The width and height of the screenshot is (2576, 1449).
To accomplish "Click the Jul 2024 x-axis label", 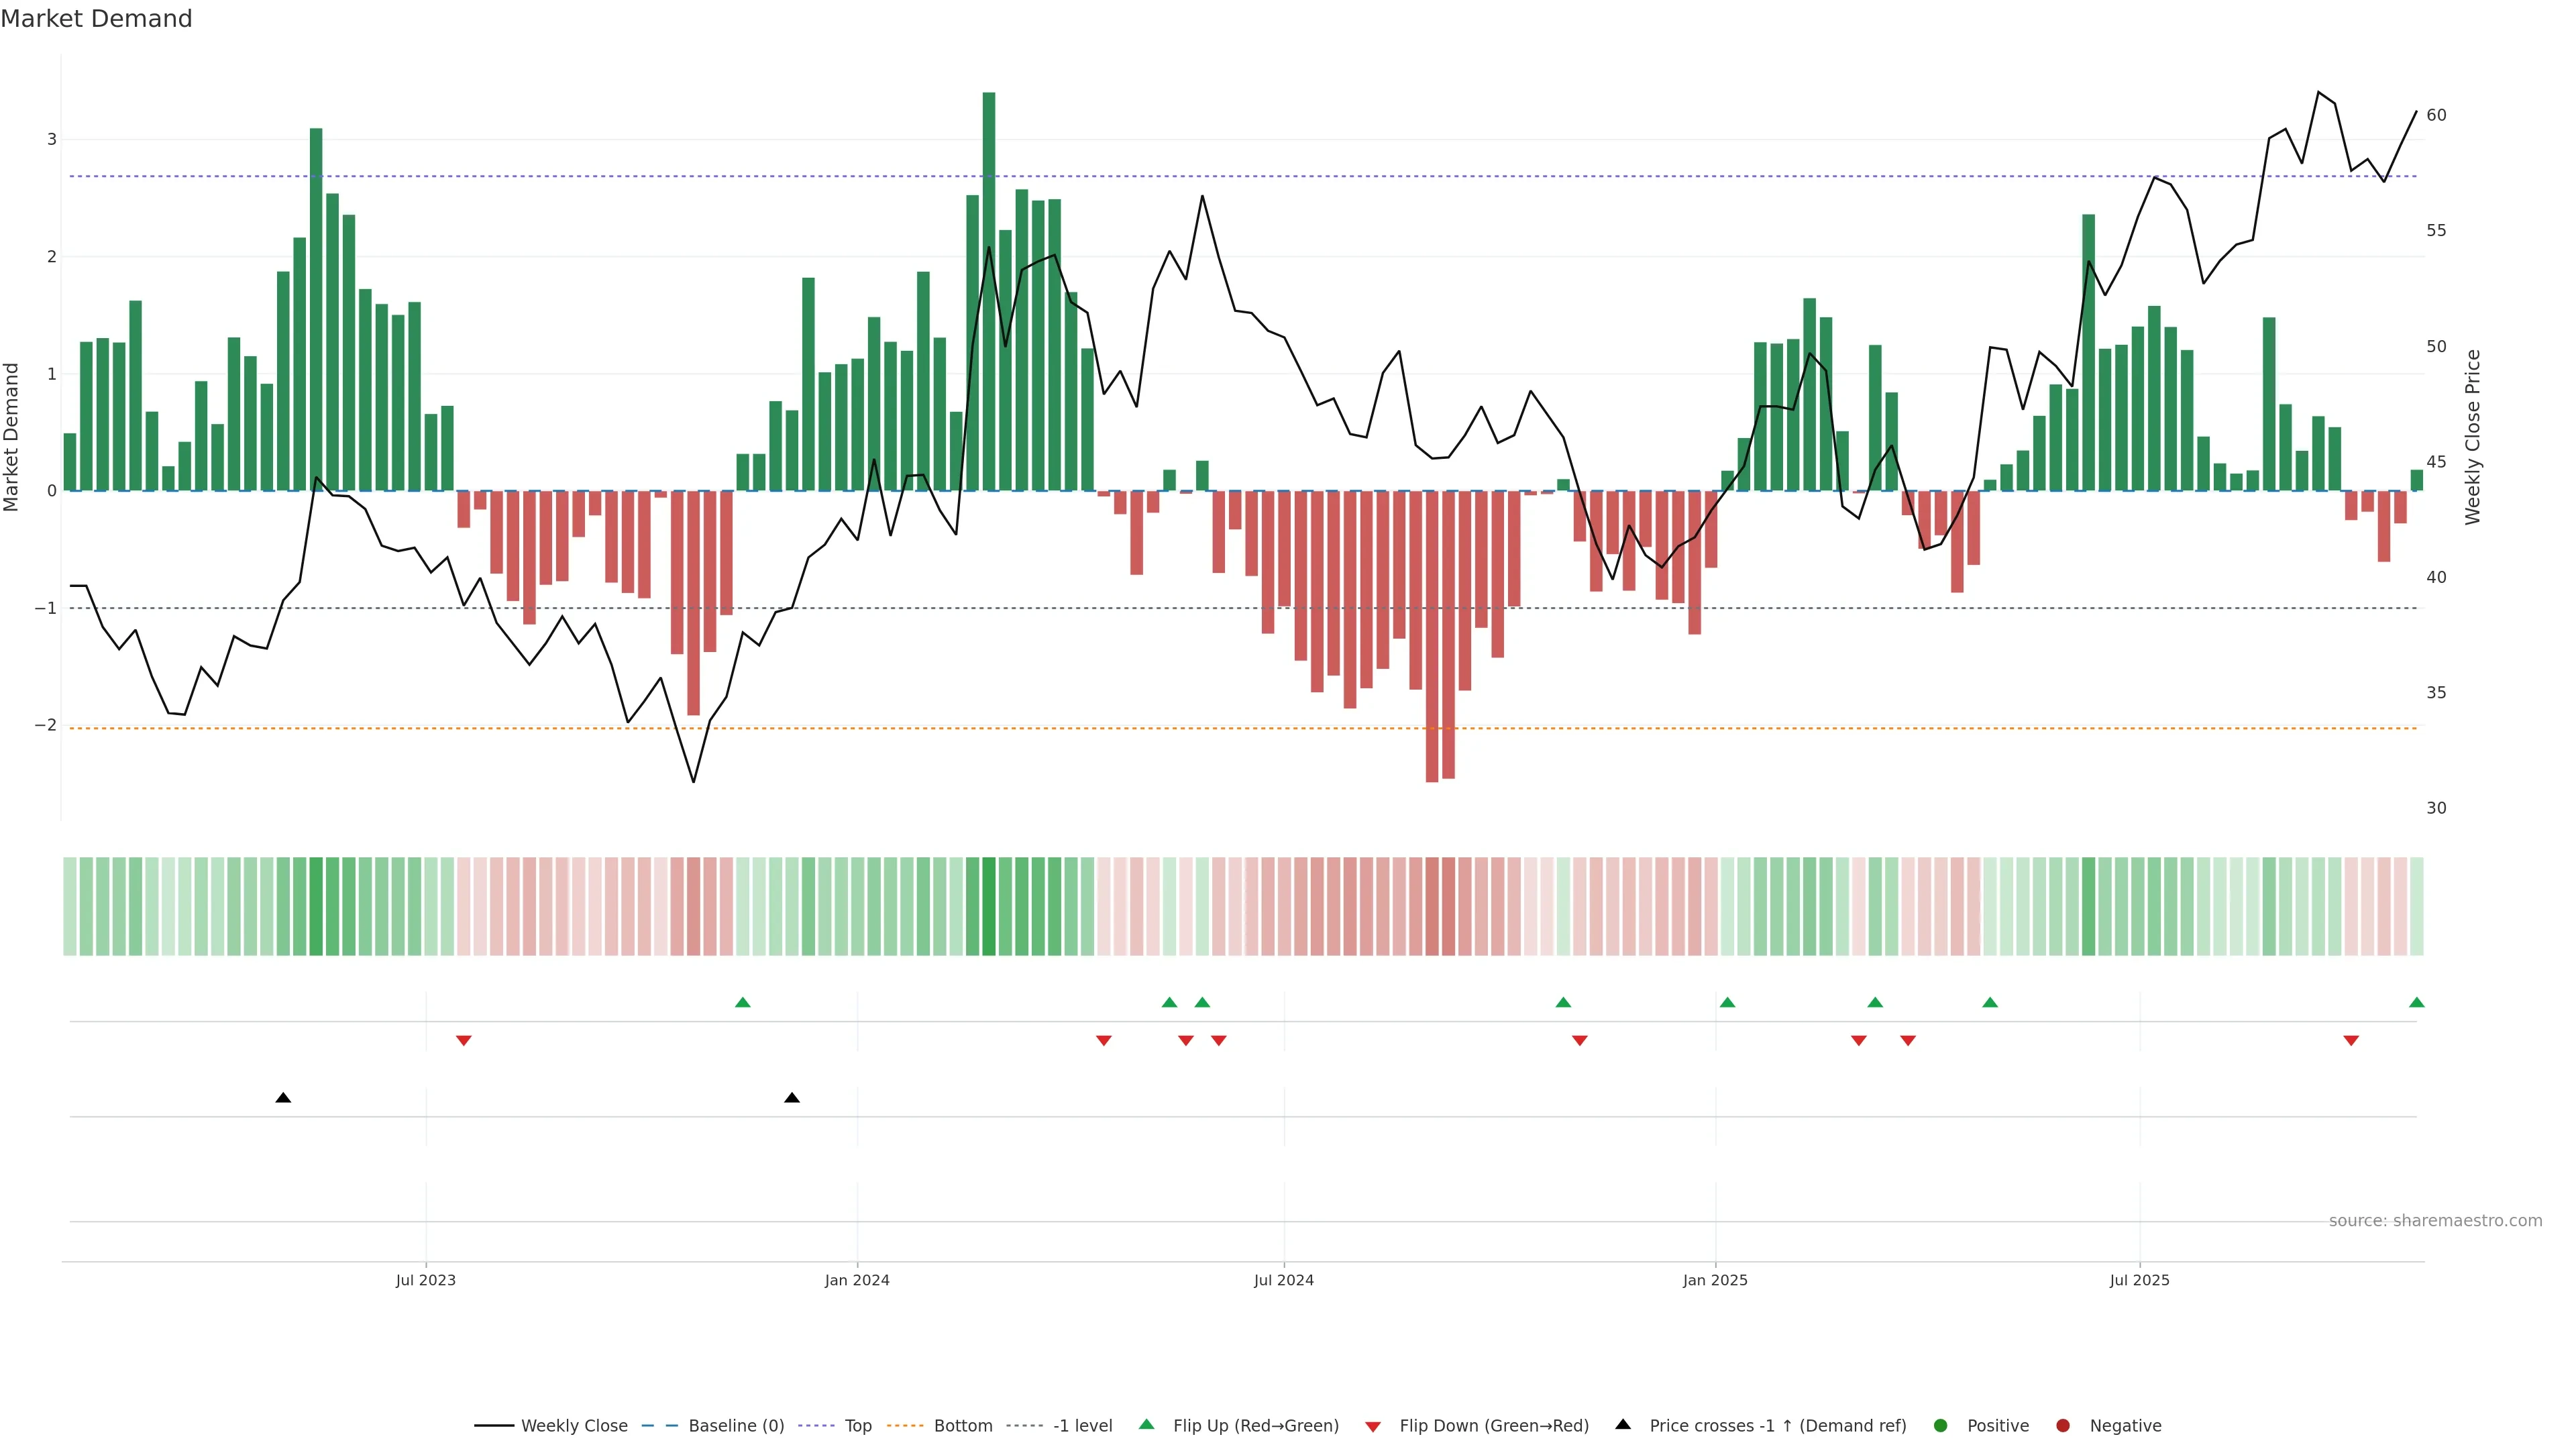I will pos(1284,1280).
